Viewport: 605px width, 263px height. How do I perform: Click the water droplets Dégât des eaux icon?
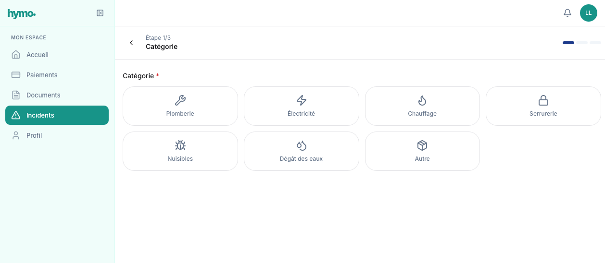click(301, 145)
